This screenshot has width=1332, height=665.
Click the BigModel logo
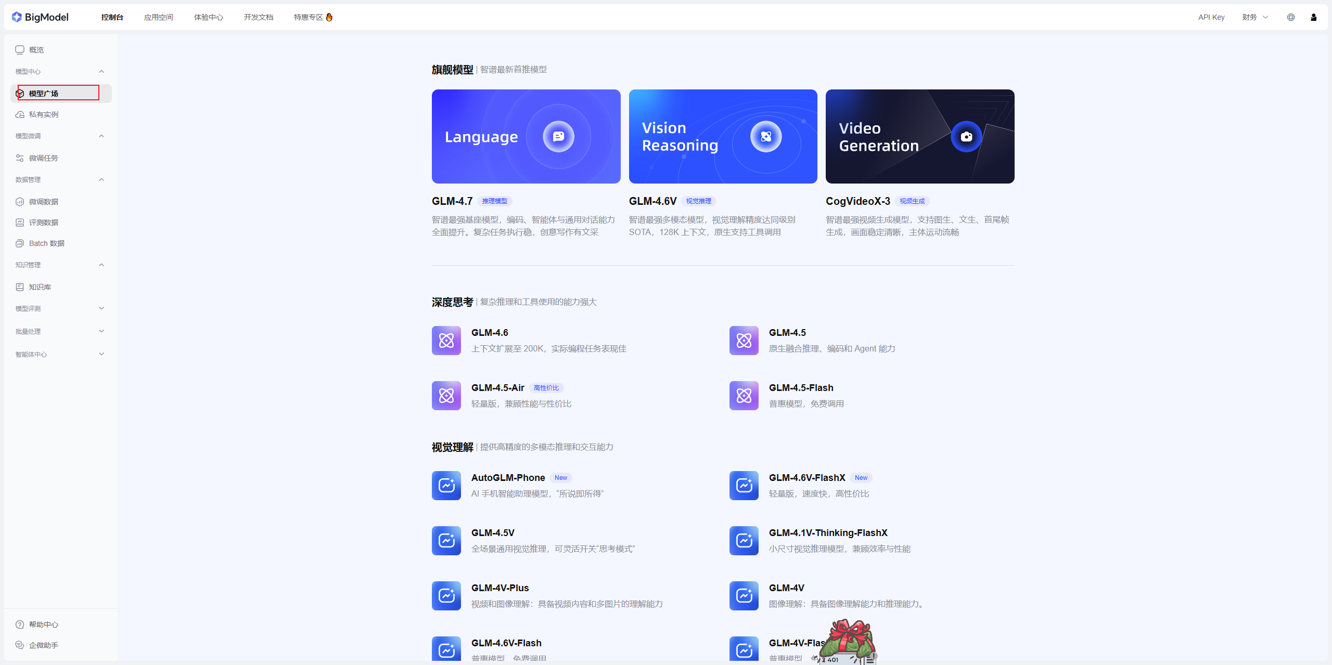(40, 17)
